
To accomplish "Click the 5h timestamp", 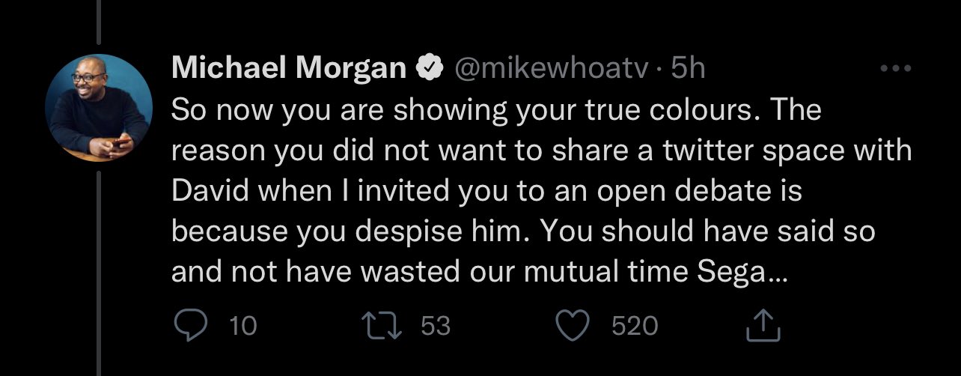I will (688, 69).
